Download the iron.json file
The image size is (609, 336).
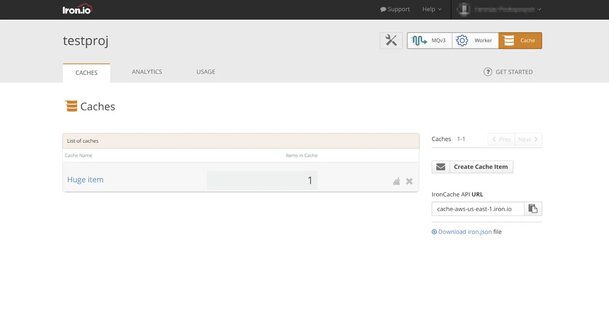(x=464, y=232)
